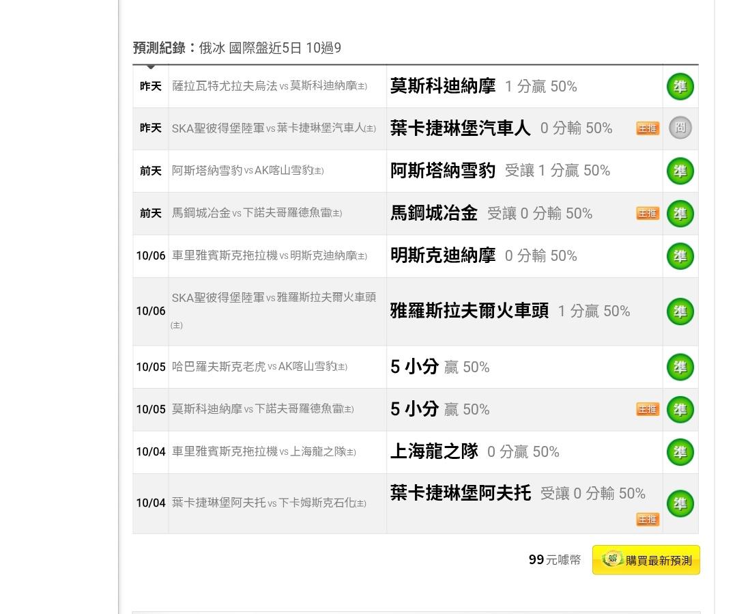737x614 pixels.
Task: Click the 預測紀錄 heading text
Action: tap(160, 48)
